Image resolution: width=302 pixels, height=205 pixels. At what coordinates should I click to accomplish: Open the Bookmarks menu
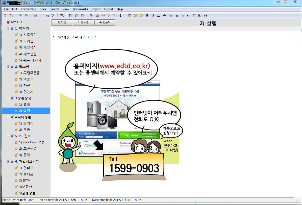tap(80, 9)
